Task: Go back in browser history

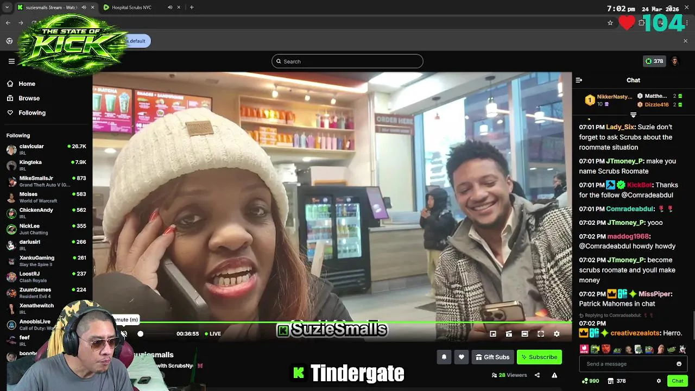Action: coord(8,23)
